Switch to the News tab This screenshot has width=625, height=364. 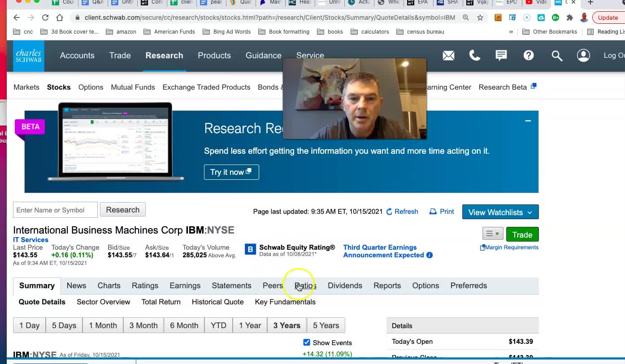pyautogui.click(x=76, y=286)
